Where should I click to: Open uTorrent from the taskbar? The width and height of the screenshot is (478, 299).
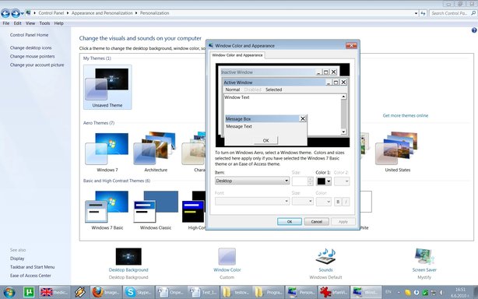(x=29, y=292)
